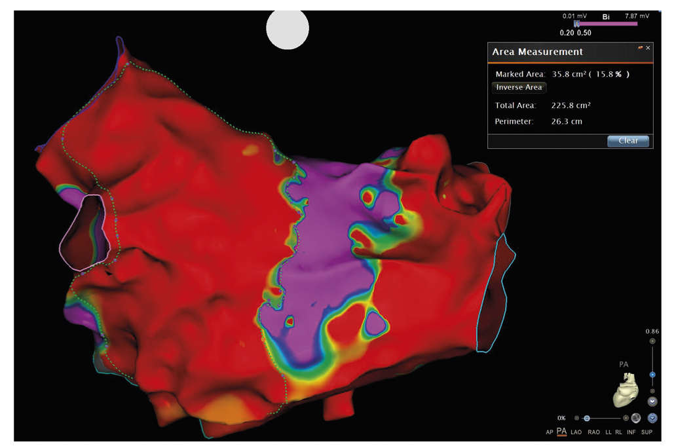Switch to the LL view
This screenshot has height=448, width=674.
click(x=609, y=432)
